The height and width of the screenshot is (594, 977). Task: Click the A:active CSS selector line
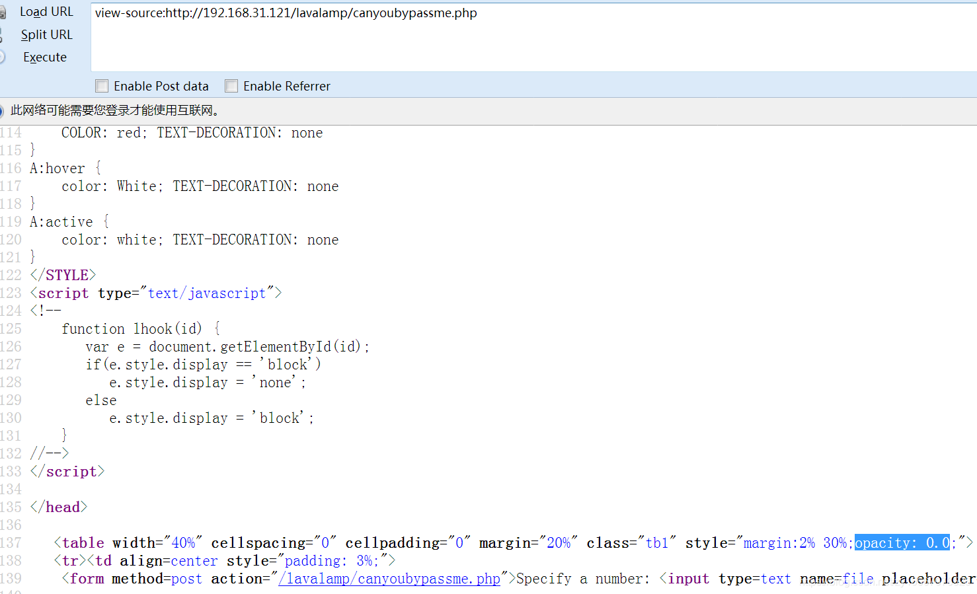tap(69, 221)
